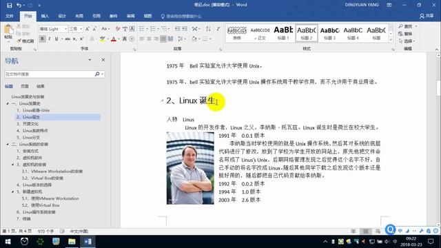This screenshot has width=441, height=248.
Task: Open the navigation pane options arrow
Action: coord(90,60)
